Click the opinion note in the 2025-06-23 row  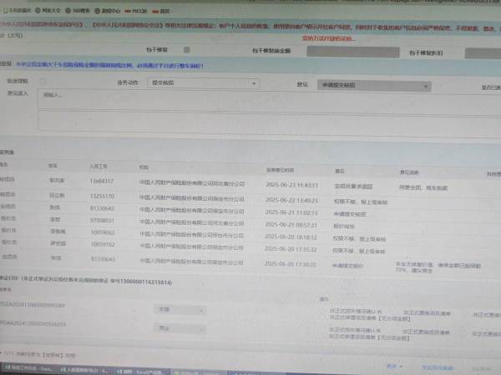click(423, 187)
